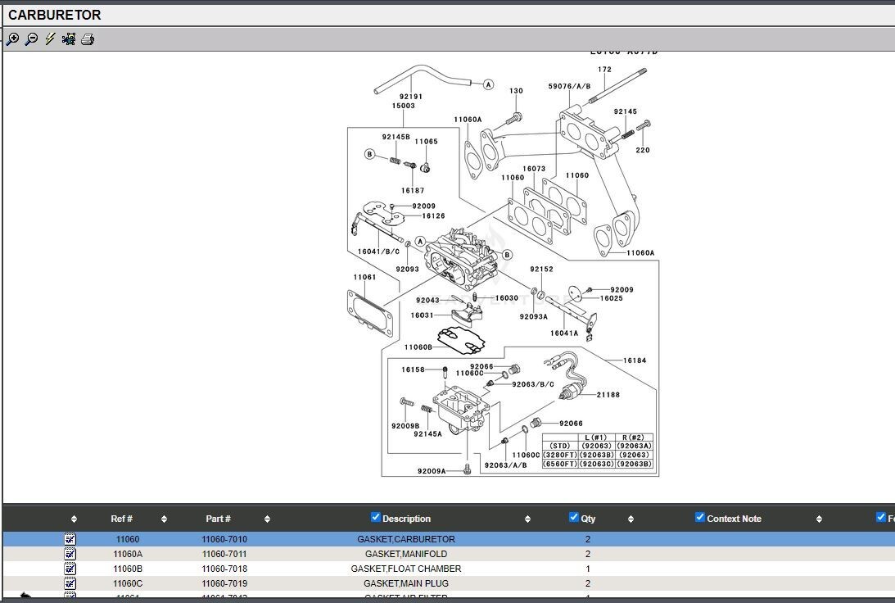895x603 pixels.
Task: Click callout 11065 in the diagram
Action: [x=426, y=142]
